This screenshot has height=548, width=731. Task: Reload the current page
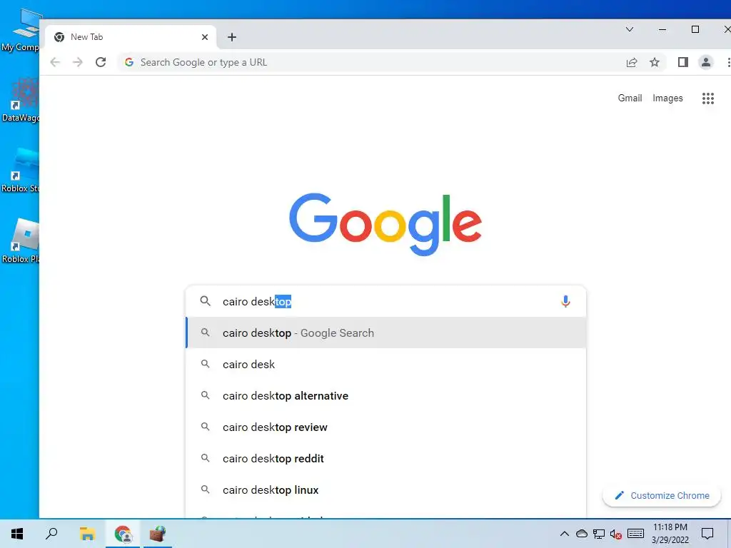click(x=101, y=62)
